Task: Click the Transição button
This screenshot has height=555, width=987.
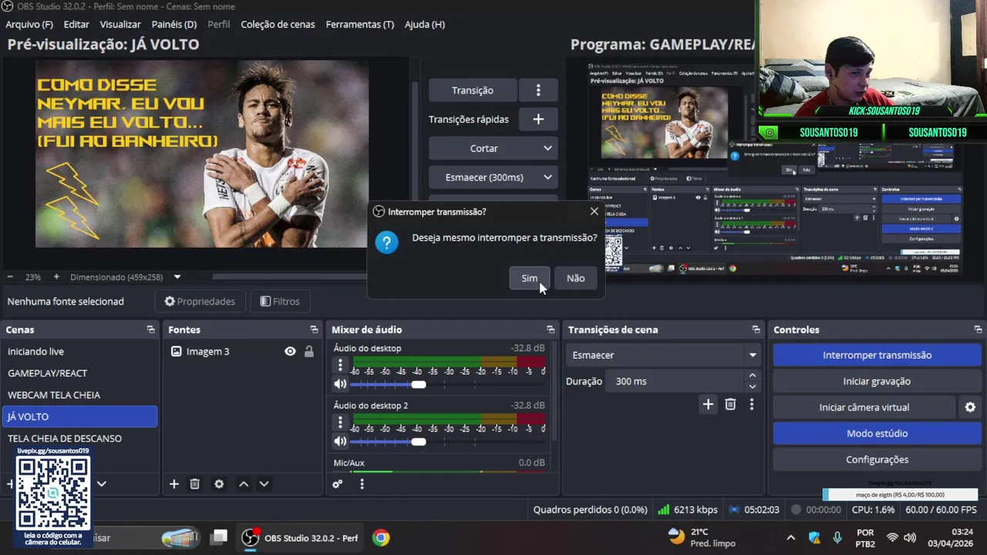Action: [x=472, y=90]
